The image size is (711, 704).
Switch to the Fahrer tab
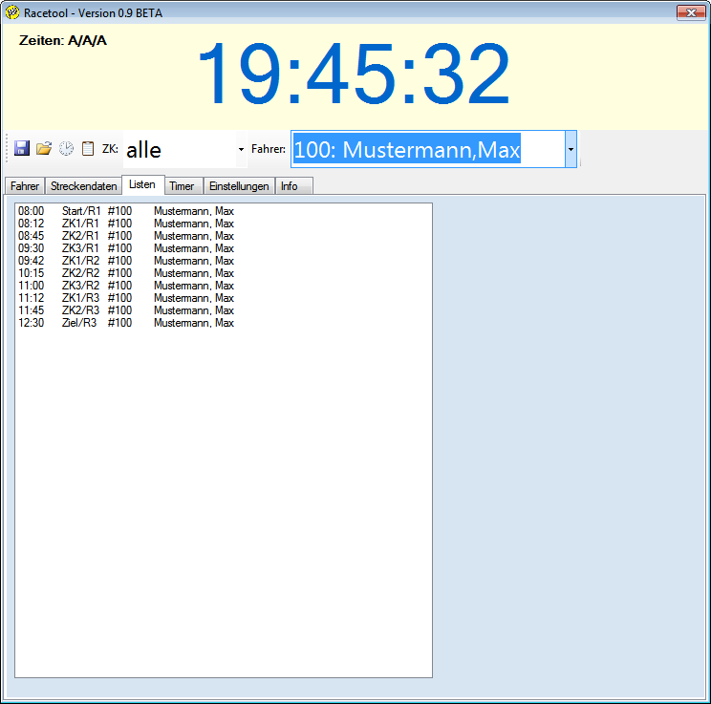pyautogui.click(x=25, y=186)
